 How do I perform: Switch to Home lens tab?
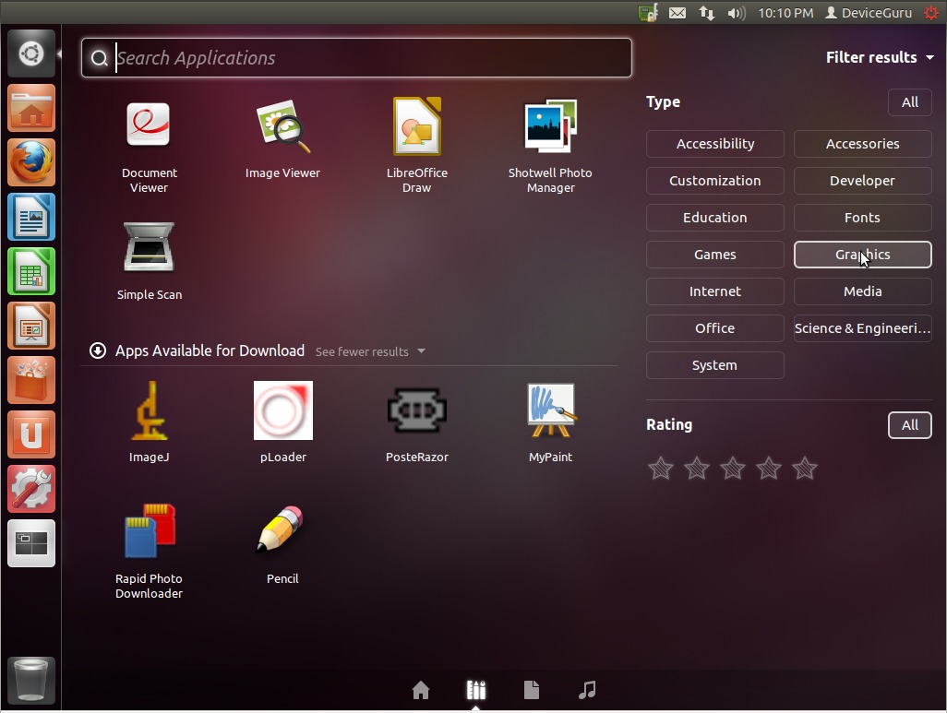point(421,689)
